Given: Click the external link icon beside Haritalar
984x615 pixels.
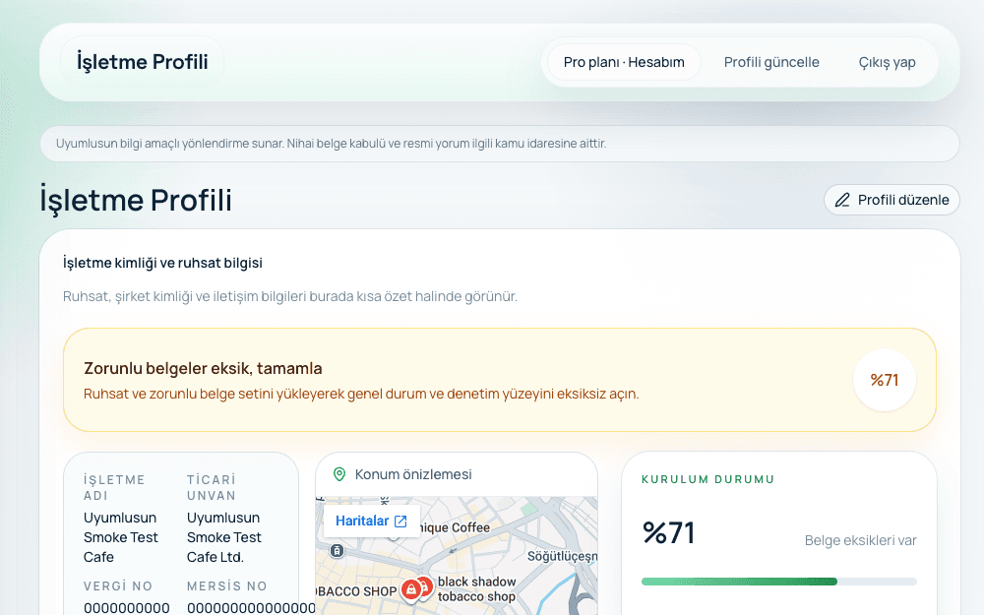Looking at the screenshot, I should [400, 522].
